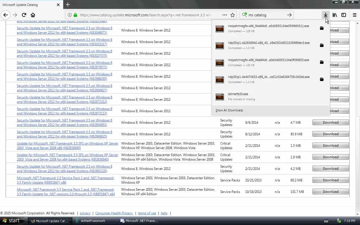Open KB2966827 security update link
The height and width of the screenshot is (225, 360).
(x=64, y=88)
